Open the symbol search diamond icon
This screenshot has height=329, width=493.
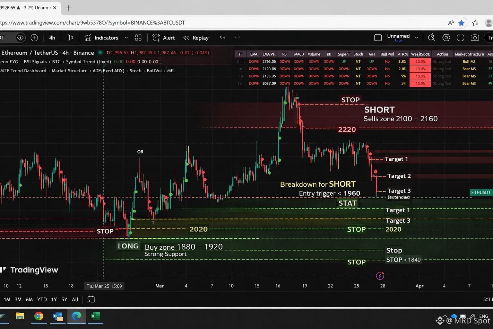coord(20,38)
